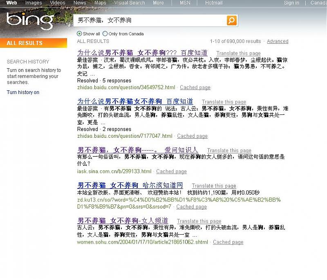
Task: Open the Maps tab
Action: pos(100,3)
